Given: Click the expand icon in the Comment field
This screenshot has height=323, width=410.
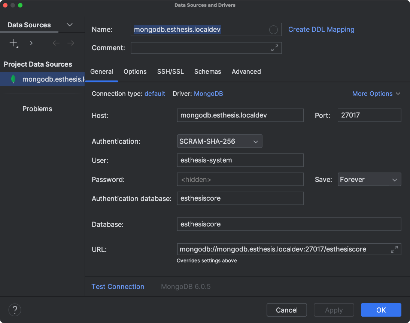Looking at the screenshot, I should pos(274,48).
